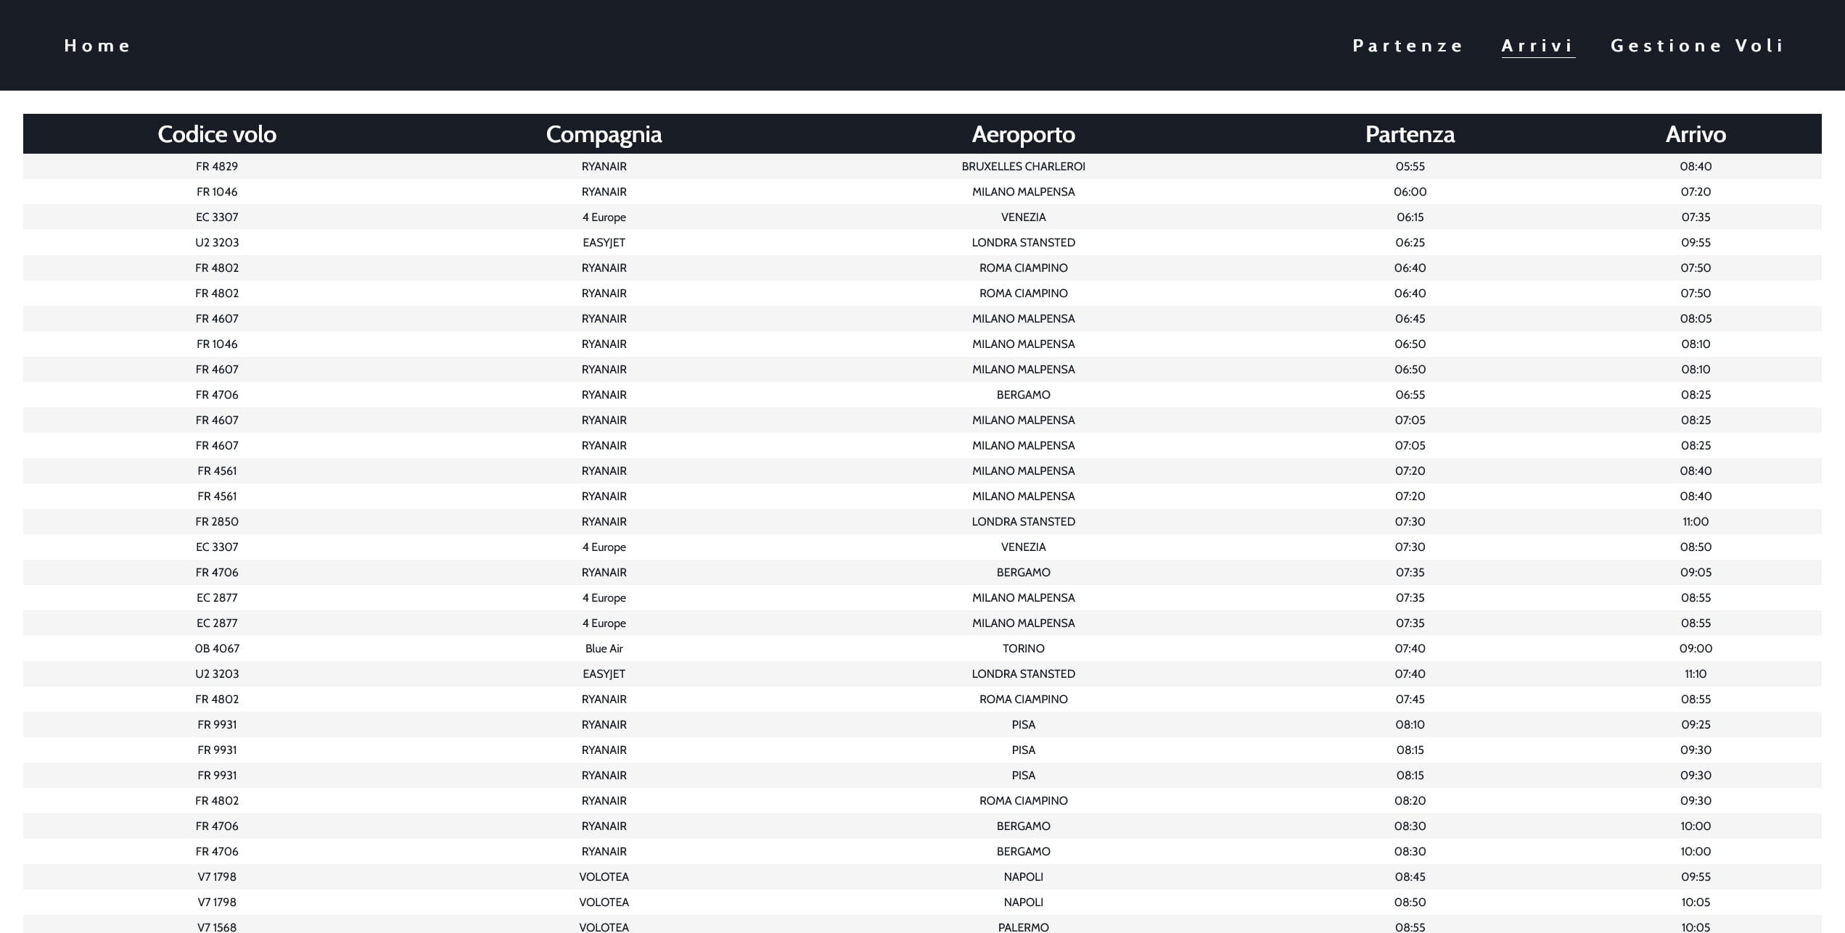This screenshot has height=933, width=1845.
Task: Click FR 4706 in the 06:55 row
Action: coord(217,394)
